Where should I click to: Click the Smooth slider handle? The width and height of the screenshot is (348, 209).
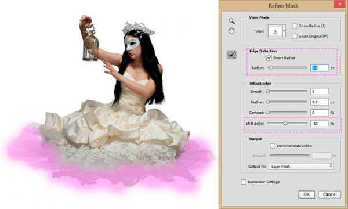pyautogui.click(x=267, y=91)
